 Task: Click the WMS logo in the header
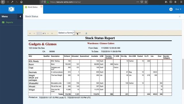pos(11,9)
